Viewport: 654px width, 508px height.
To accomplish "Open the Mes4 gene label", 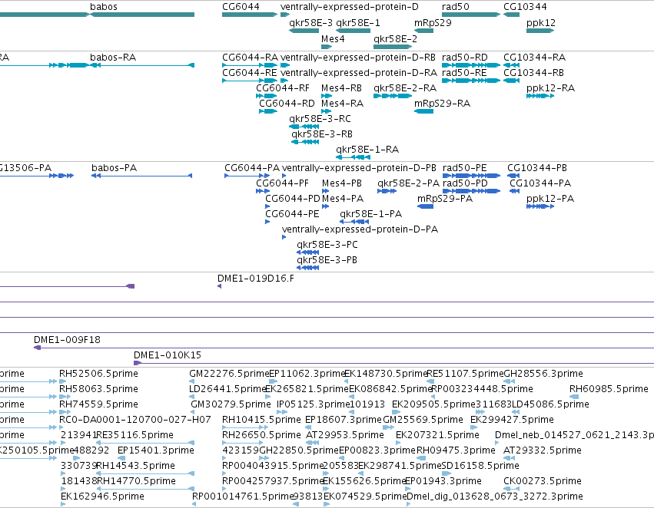I will tap(333, 39).
